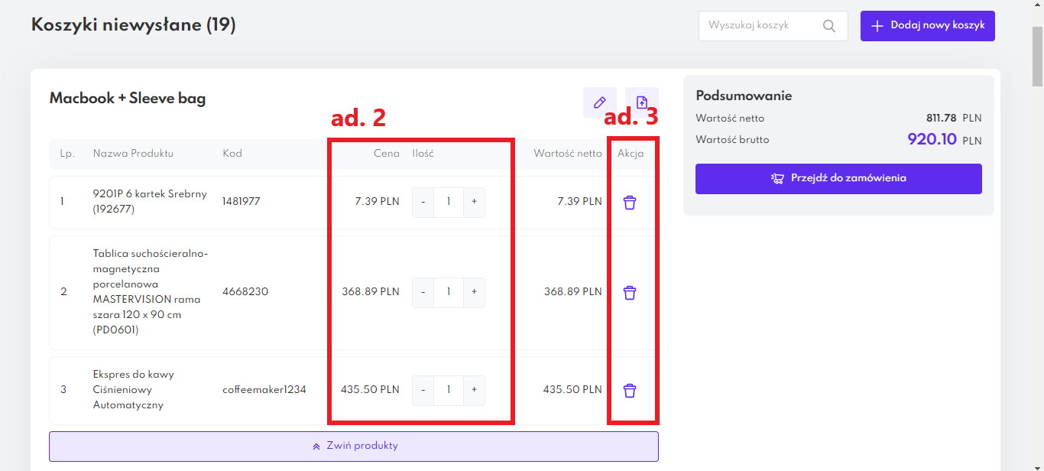Increase quantity of 9201P 6 kartek Srebrny
Screen dimensions: 1044x471
[x=474, y=203]
